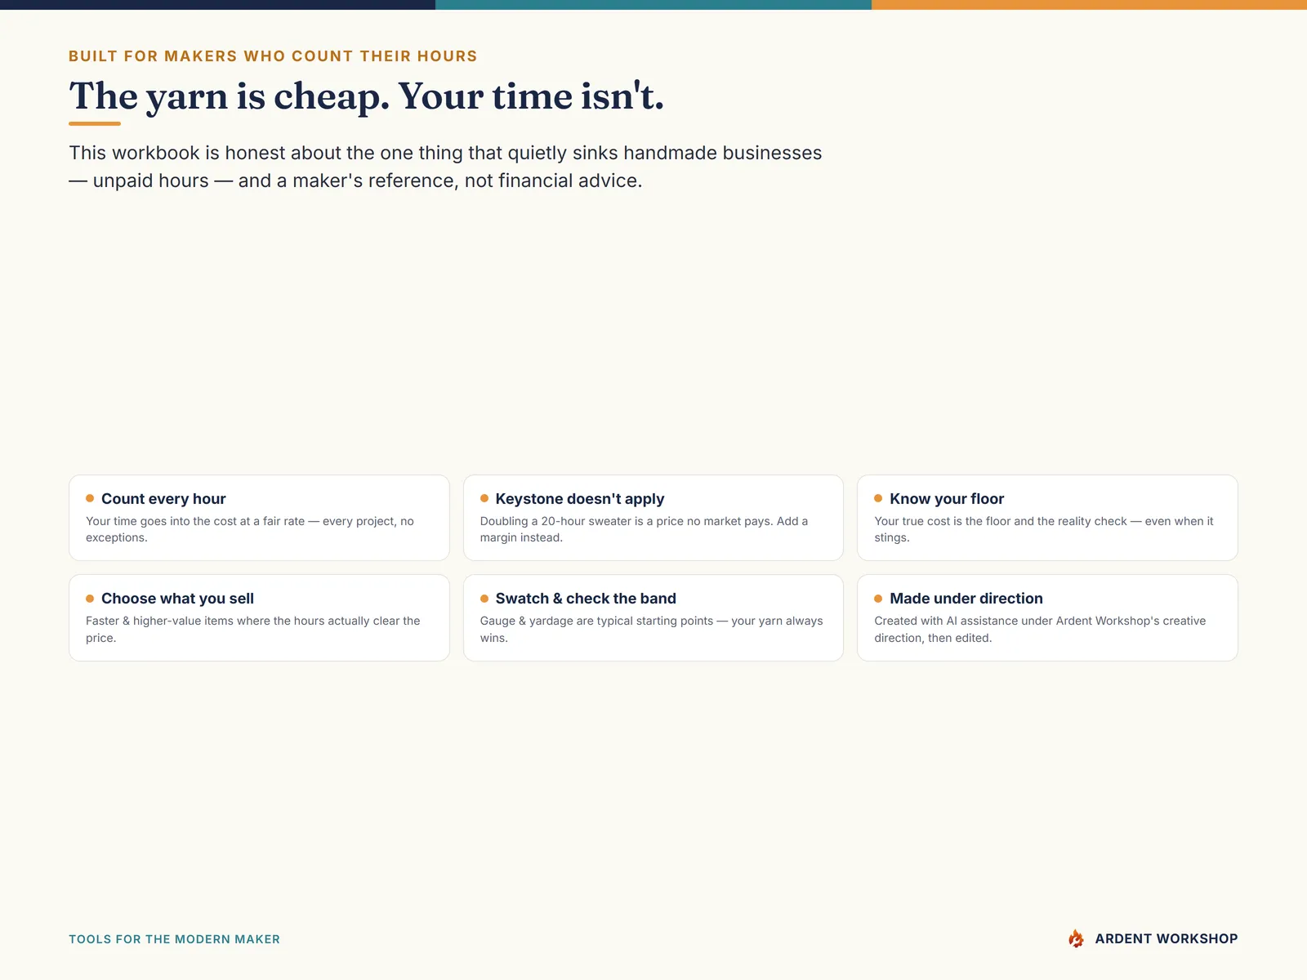
Task: Click the 'ARDENT WORKSHOP' brand name
Action: tap(1166, 938)
